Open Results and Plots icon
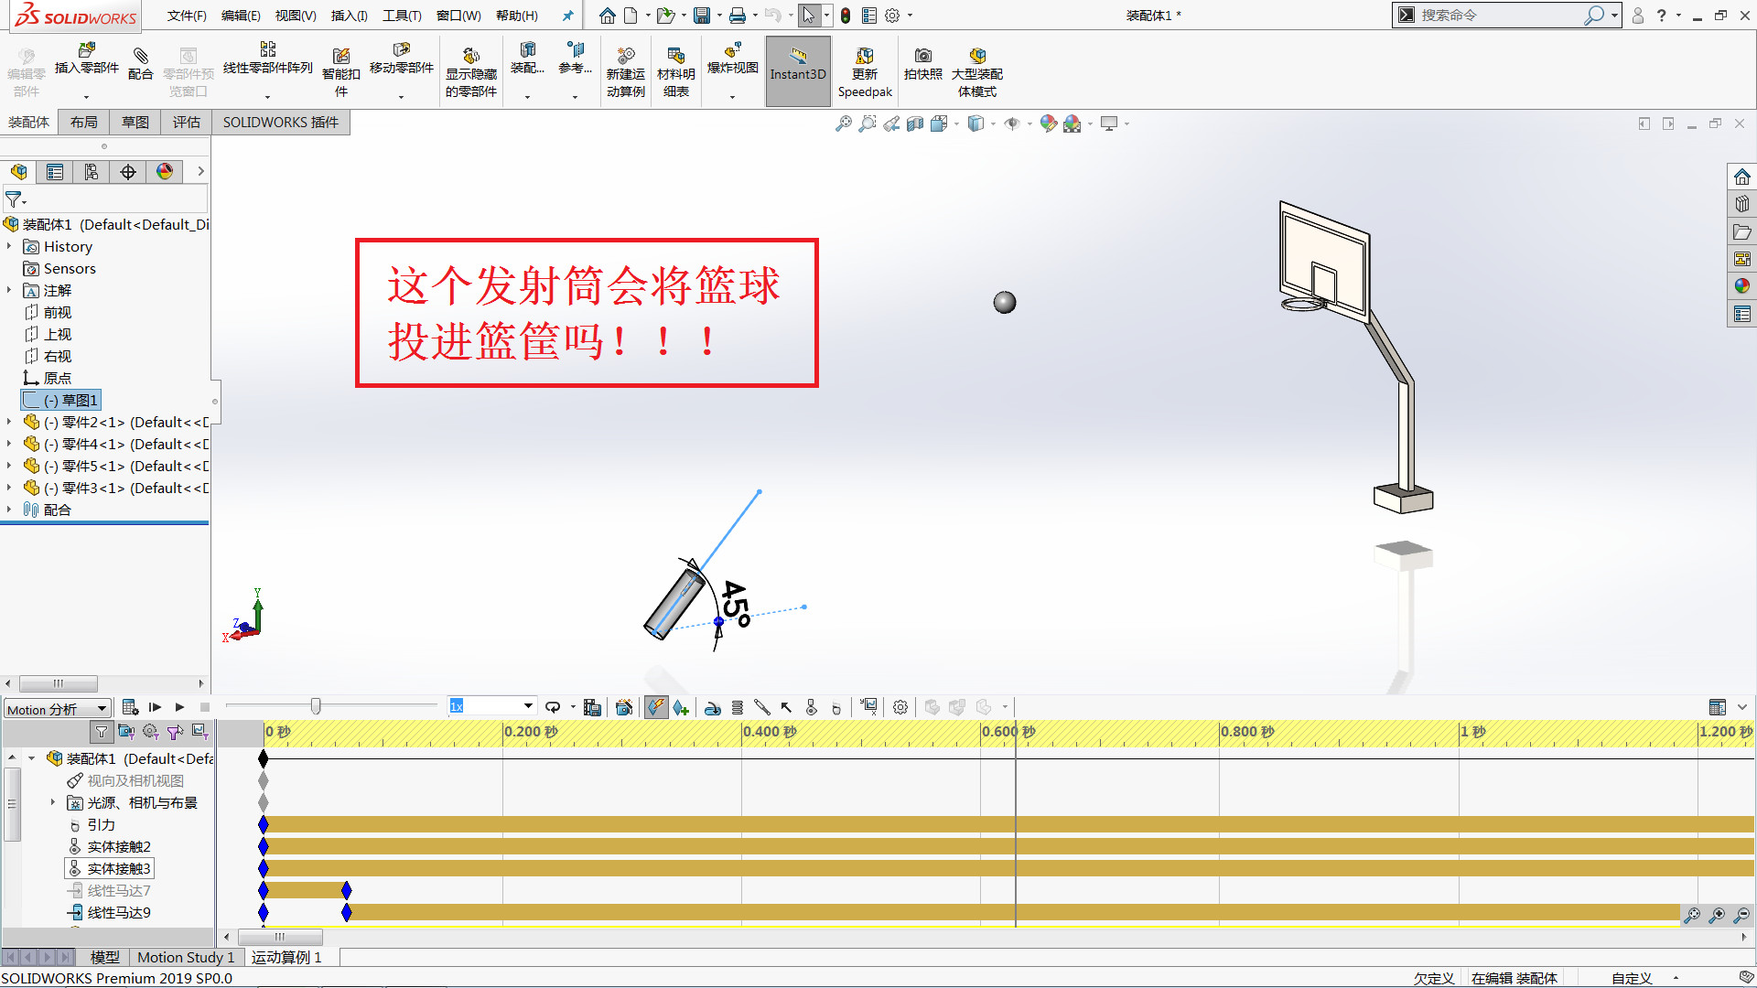 [868, 707]
